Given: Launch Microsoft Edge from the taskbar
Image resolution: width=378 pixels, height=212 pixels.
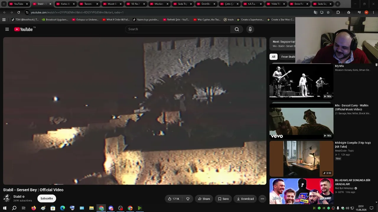Looking at the screenshot, I should [63, 208].
